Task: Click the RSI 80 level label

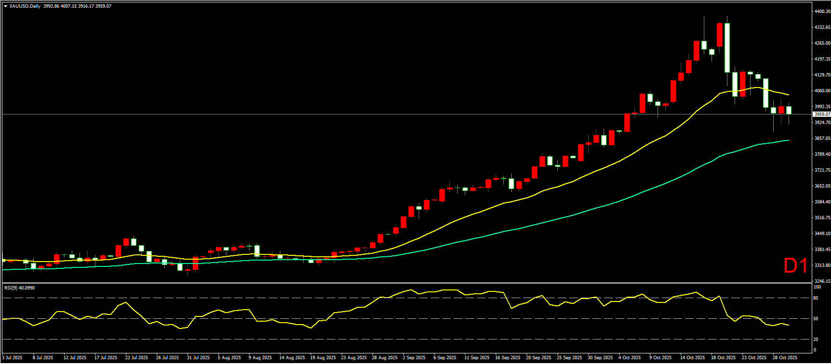Action: [816, 298]
